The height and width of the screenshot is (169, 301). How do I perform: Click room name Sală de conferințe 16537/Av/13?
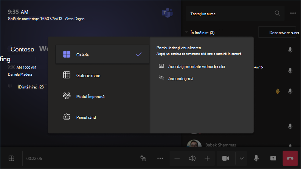tap(35, 19)
